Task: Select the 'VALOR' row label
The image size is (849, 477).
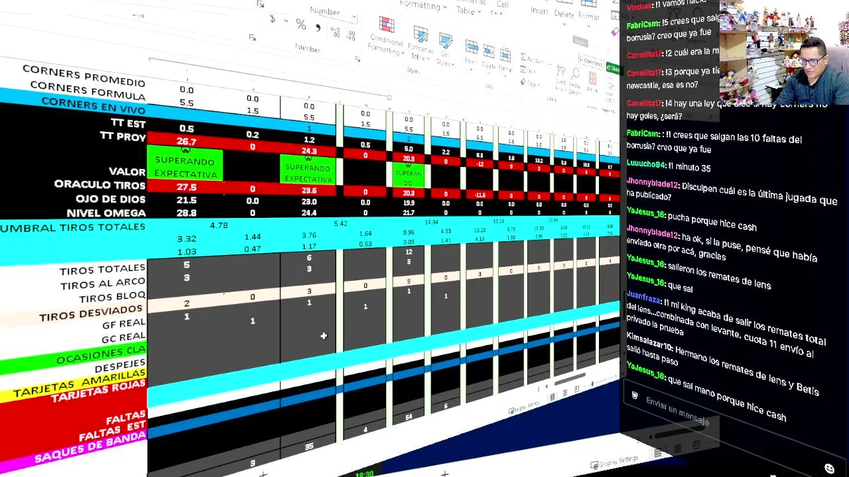Action: pyautogui.click(x=127, y=172)
